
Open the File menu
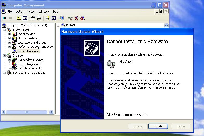click(10, 12)
